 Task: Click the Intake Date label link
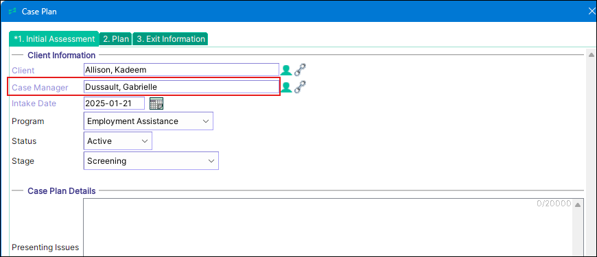tap(34, 103)
